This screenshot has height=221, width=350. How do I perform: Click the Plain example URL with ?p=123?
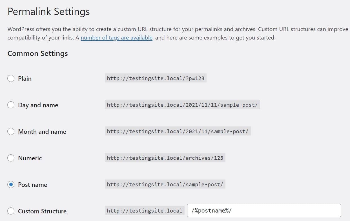(155, 78)
